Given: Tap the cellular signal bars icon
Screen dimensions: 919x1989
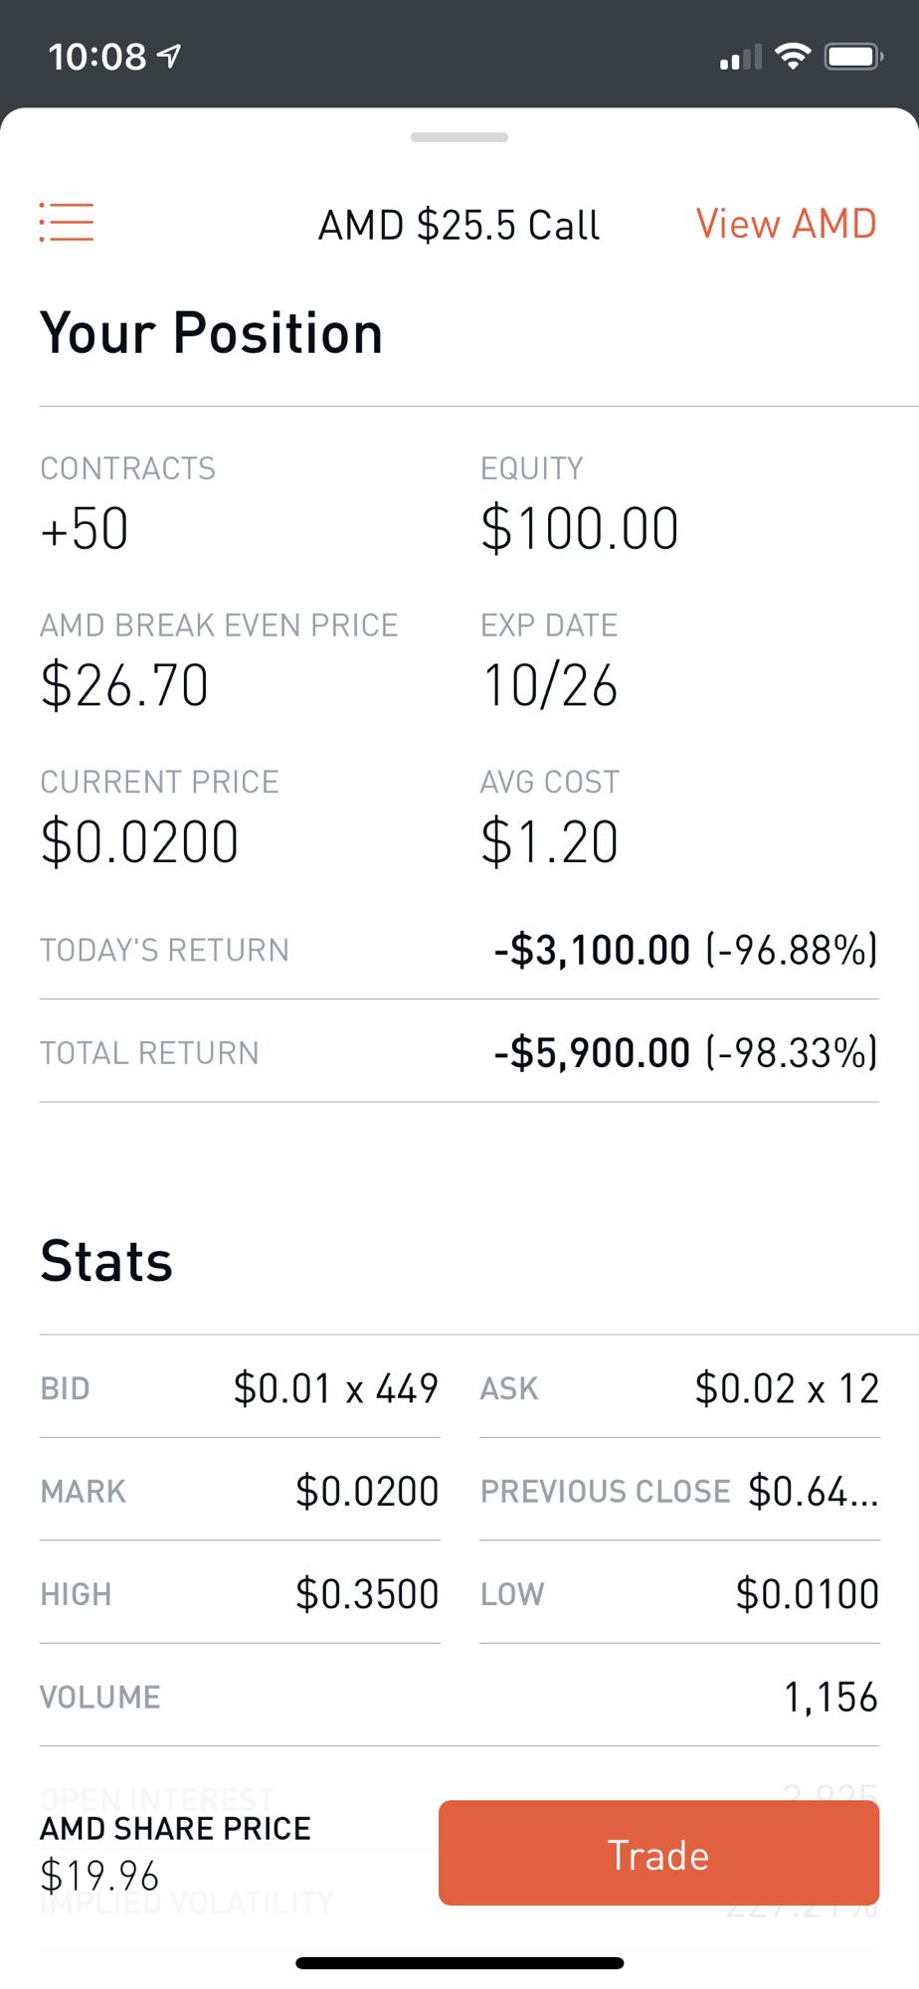Looking at the screenshot, I should tap(741, 58).
